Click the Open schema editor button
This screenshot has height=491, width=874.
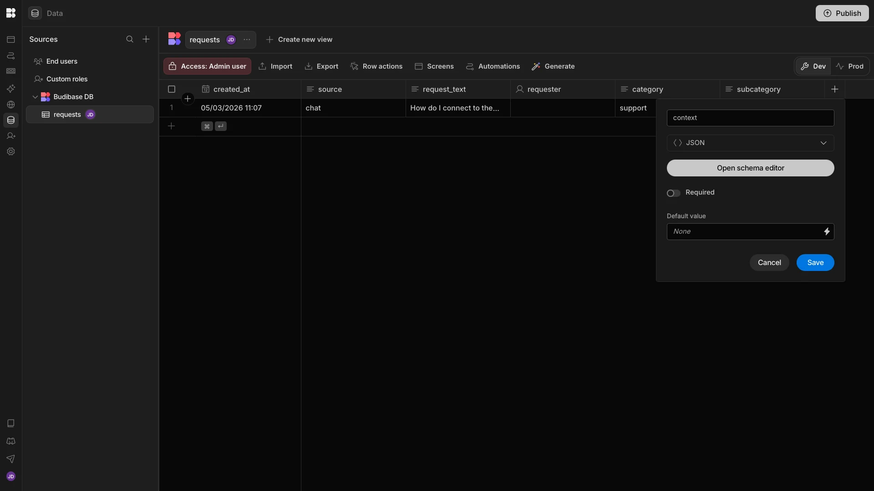tap(750, 168)
